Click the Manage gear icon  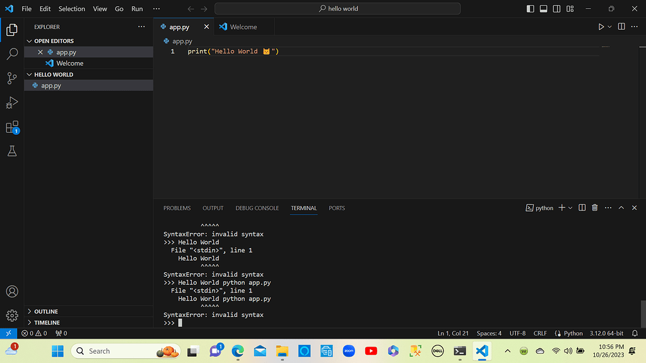pyautogui.click(x=12, y=315)
